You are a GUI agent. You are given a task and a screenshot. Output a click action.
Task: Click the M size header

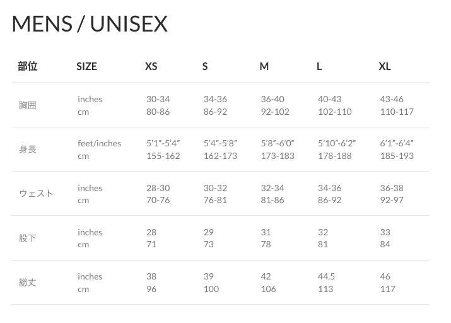click(x=264, y=66)
